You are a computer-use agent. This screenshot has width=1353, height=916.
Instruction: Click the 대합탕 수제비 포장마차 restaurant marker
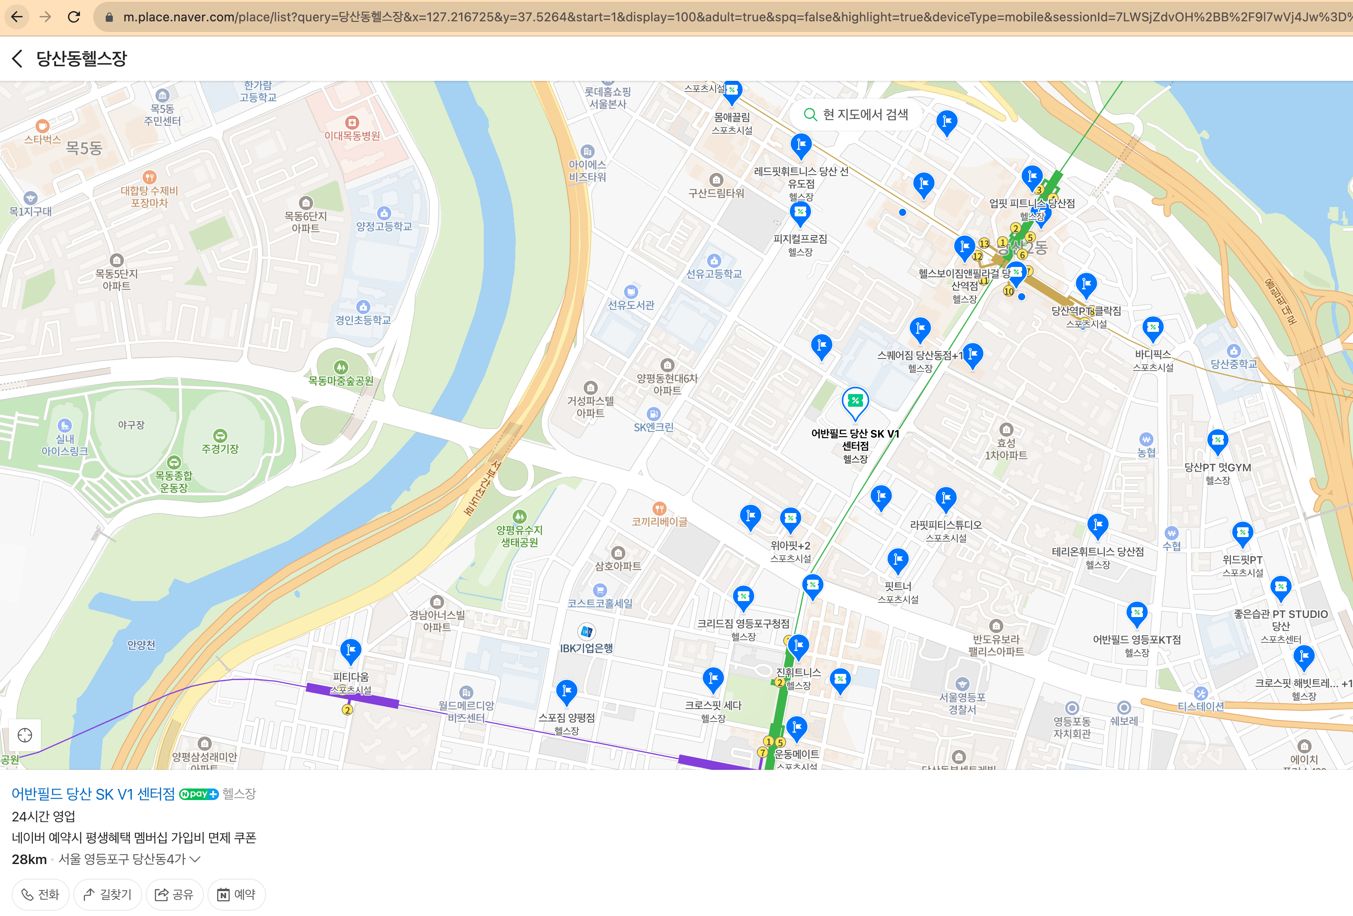point(150,176)
